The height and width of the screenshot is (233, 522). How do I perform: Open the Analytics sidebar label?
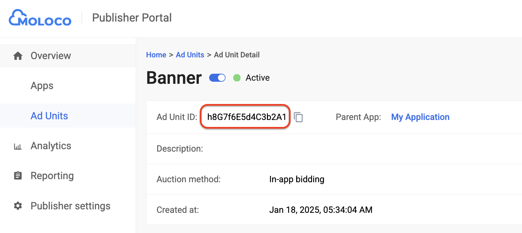click(x=51, y=146)
